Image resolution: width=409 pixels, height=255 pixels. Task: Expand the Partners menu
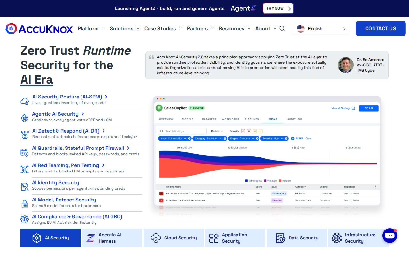coord(201,29)
